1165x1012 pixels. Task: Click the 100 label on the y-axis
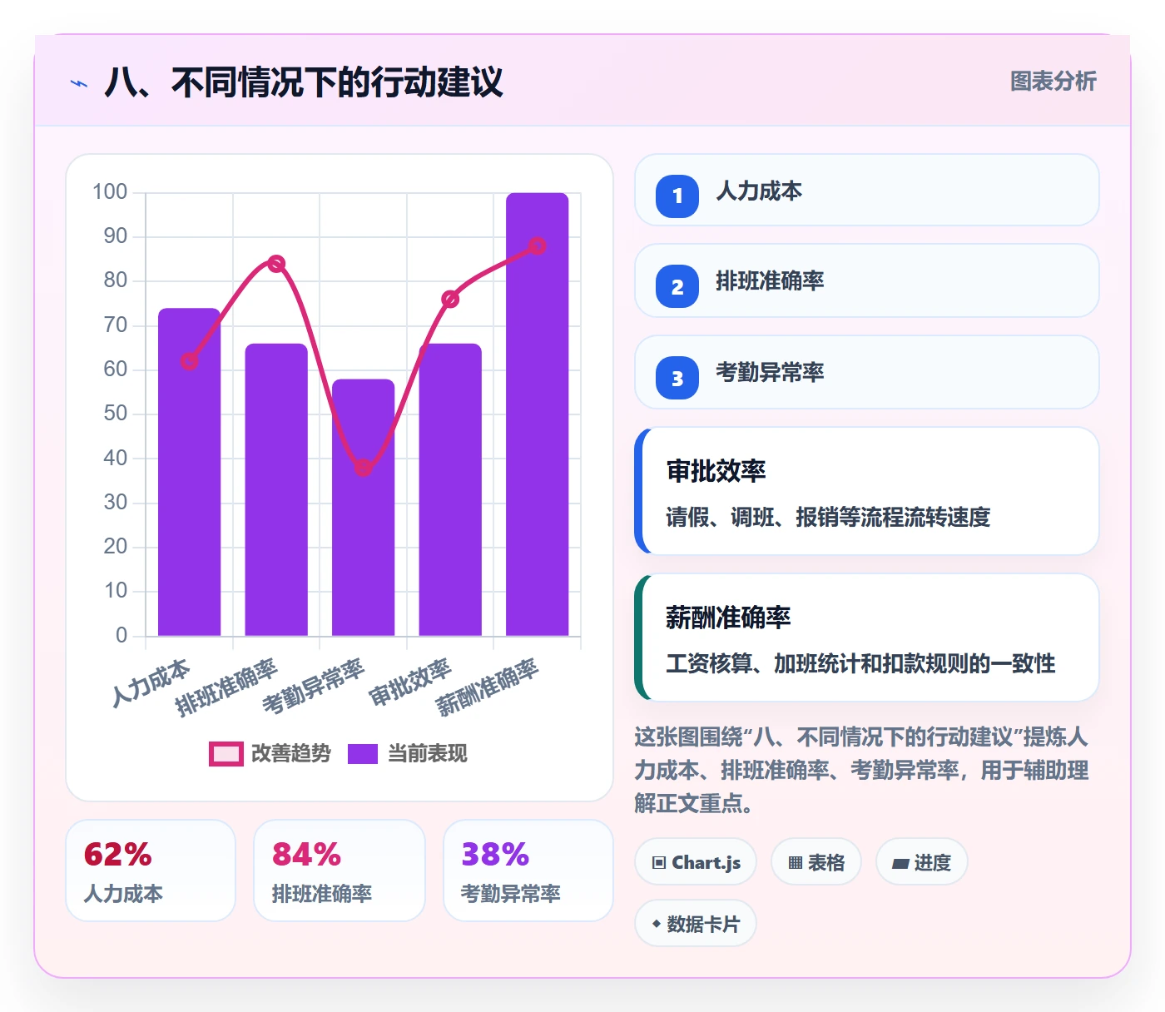tap(110, 192)
